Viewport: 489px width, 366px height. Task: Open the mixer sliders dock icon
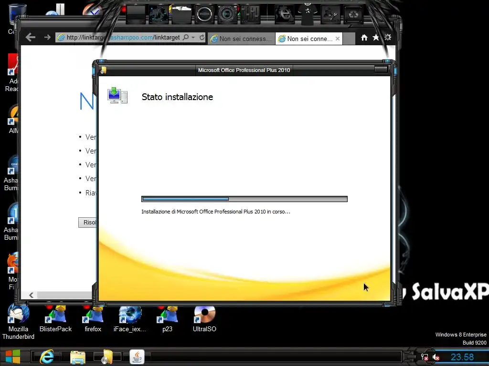tap(250, 14)
